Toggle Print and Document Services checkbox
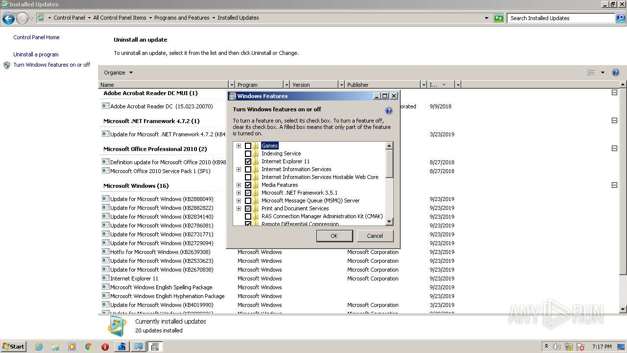 (248, 208)
